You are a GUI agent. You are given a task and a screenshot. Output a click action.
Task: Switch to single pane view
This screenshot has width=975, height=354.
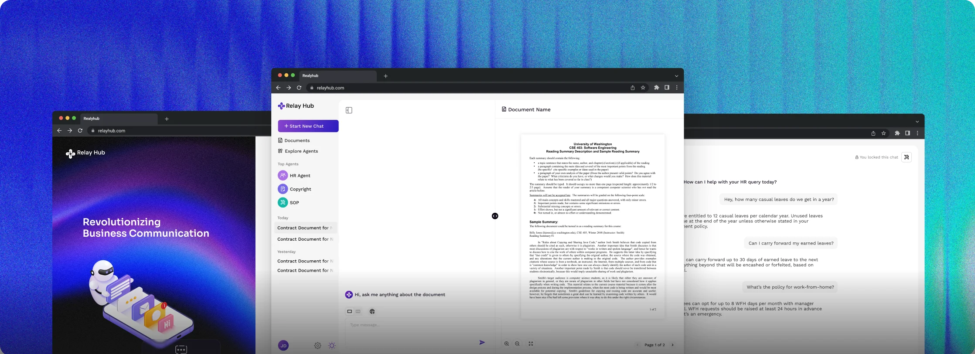coord(349,312)
